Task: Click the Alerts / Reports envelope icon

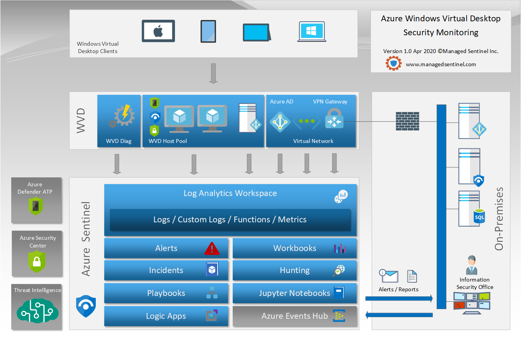Action: pyautogui.click(x=389, y=276)
